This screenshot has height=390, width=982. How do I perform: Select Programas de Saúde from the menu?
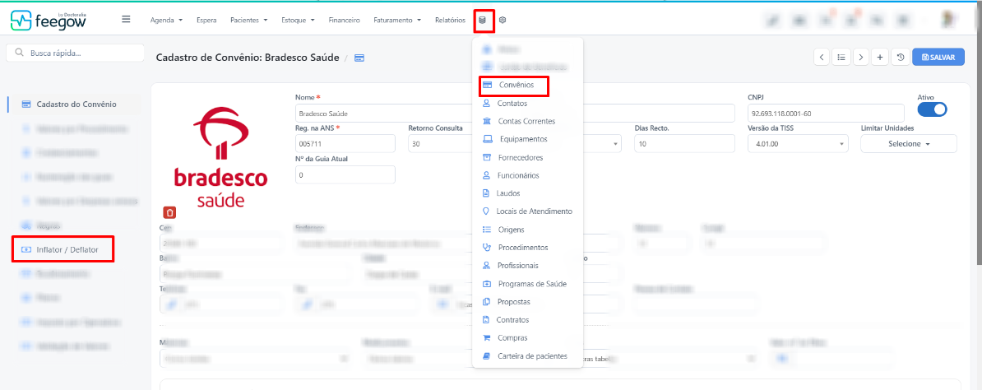pyautogui.click(x=532, y=284)
